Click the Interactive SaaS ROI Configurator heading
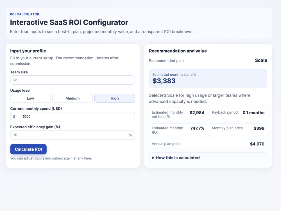 pyautogui.click(x=69, y=23)
